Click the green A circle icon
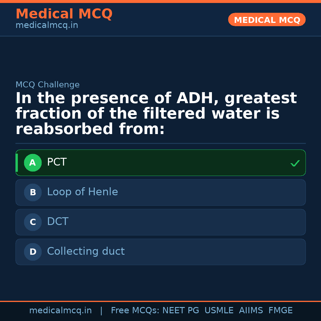Screen dimensions: 321x321 pyautogui.click(x=33, y=163)
